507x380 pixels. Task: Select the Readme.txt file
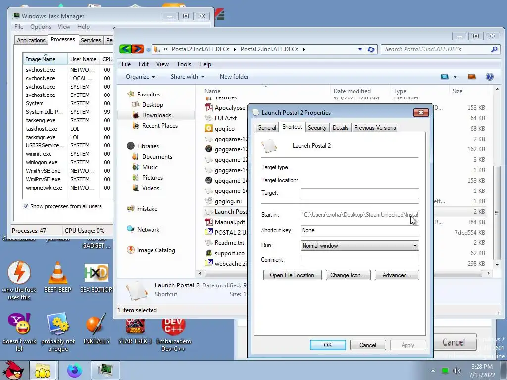(x=225, y=242)
